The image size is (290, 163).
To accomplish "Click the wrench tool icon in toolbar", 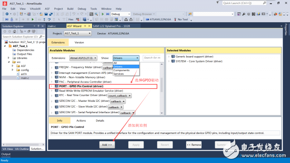I will [244, 14].
